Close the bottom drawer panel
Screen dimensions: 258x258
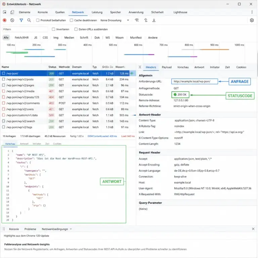click(253, 229)
